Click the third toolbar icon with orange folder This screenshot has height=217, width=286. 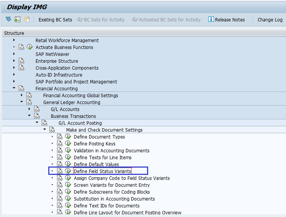click(x=27, y=20)
